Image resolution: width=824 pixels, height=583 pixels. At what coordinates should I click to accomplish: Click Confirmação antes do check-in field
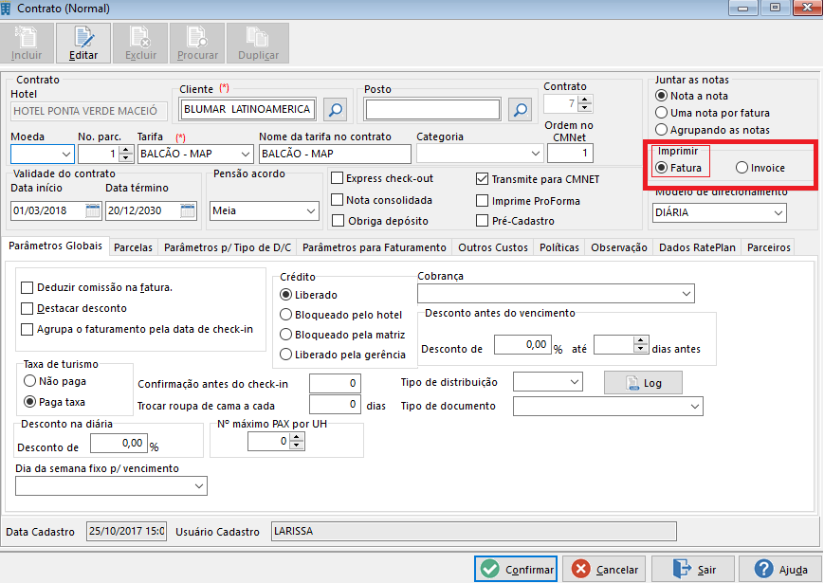(335, 383)
